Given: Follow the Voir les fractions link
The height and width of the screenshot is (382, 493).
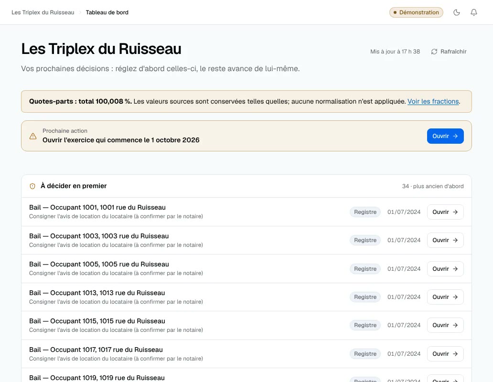Looking at the screenshot, I should point(433,101).
